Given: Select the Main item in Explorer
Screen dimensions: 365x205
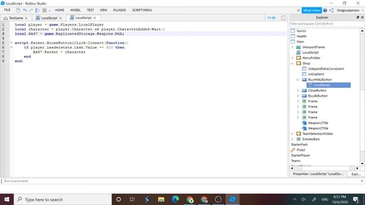Looking at the screenshot, I should (300, 42).
